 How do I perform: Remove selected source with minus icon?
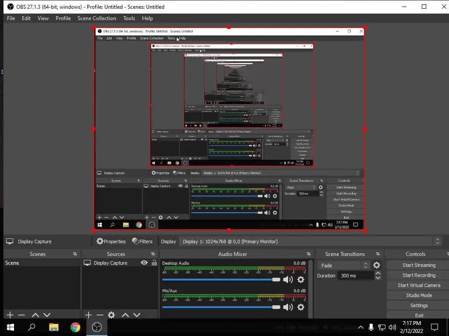[100, 315]
